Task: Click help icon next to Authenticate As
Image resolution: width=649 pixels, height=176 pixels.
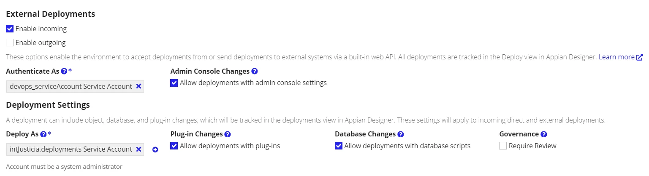Action: 64,72
